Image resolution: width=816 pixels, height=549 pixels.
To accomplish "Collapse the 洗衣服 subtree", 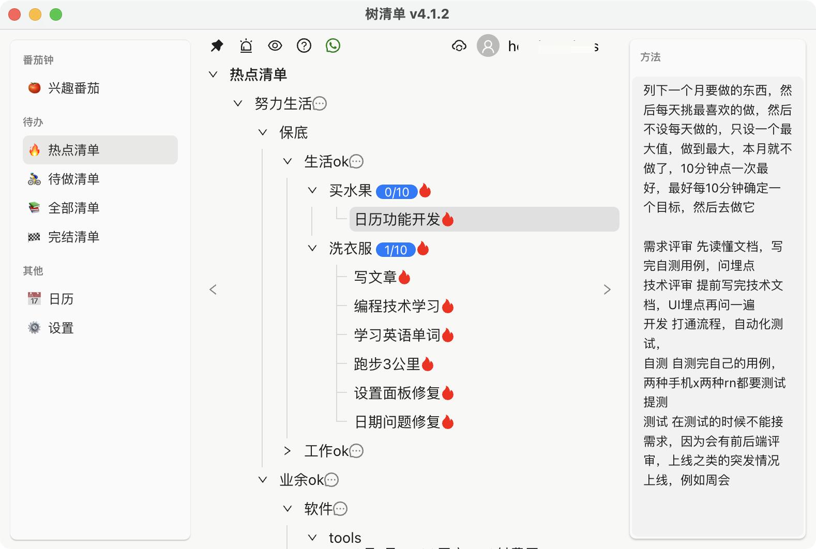I will pos(312,248).
